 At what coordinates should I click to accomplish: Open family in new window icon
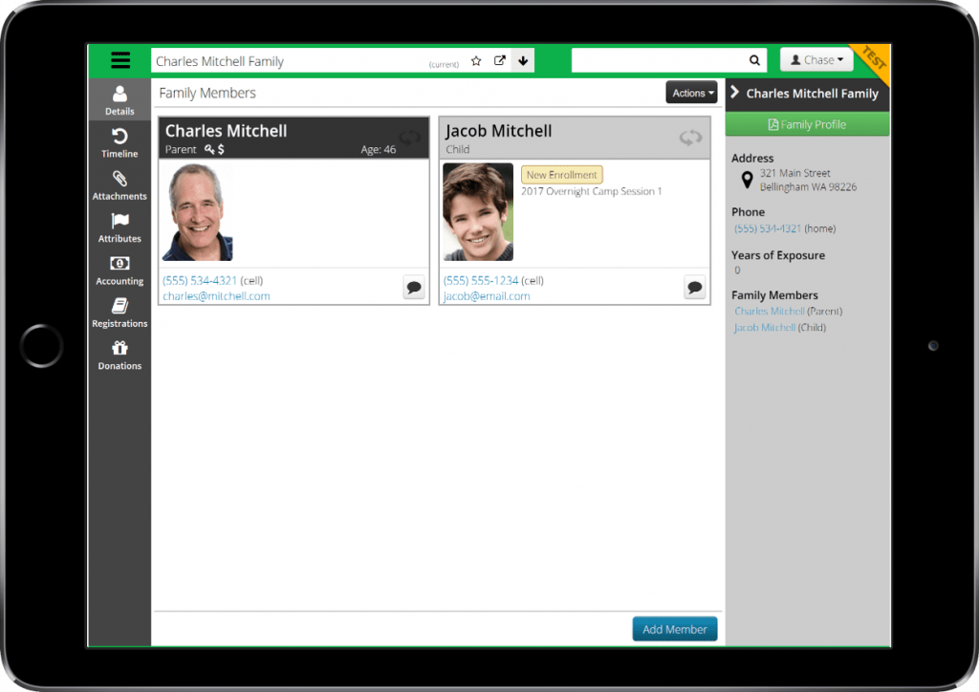pos(499,60)
